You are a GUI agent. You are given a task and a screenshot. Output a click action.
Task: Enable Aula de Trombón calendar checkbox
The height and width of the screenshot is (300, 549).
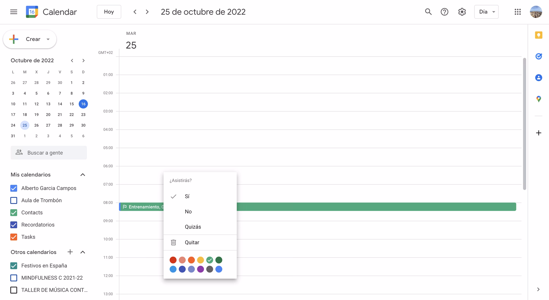click(14, 200)
